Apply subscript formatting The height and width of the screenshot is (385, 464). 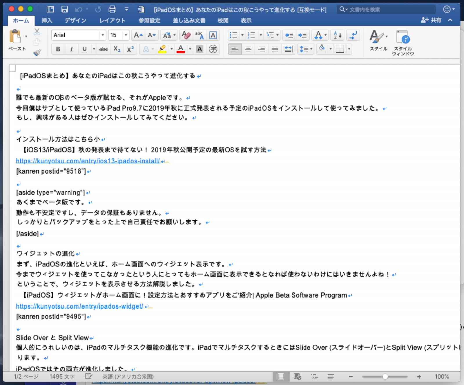click(x=117, y=49)
